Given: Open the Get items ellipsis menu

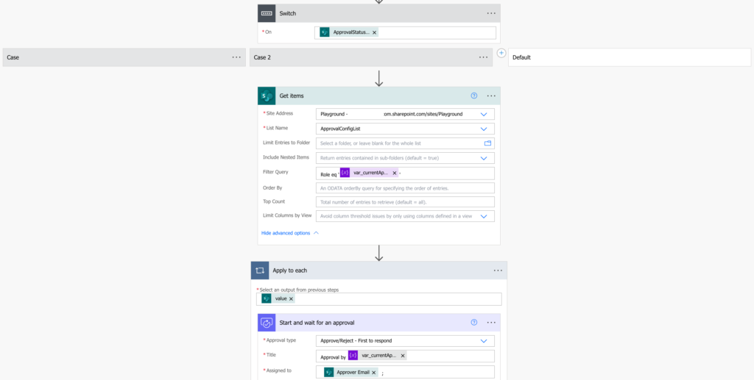Looking at the screenshot, I should pos(491,96).
